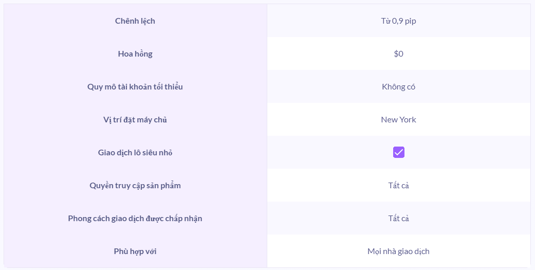Screen dimensions: 535x270
Task: Click the purple checkmark icon
Action: tap(399, 152)
